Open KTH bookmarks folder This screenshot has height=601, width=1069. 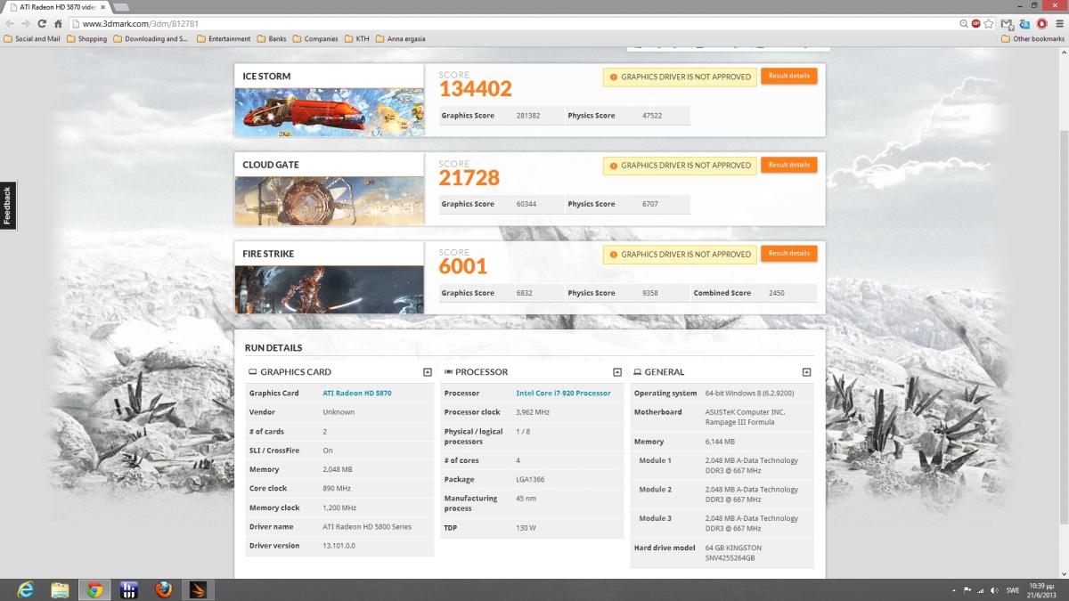pyautogui.click(x=357, y=39)
